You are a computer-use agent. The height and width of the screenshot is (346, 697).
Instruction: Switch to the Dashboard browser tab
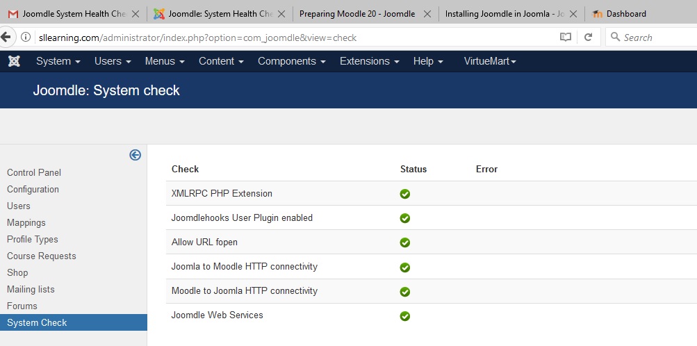point(625,14)
